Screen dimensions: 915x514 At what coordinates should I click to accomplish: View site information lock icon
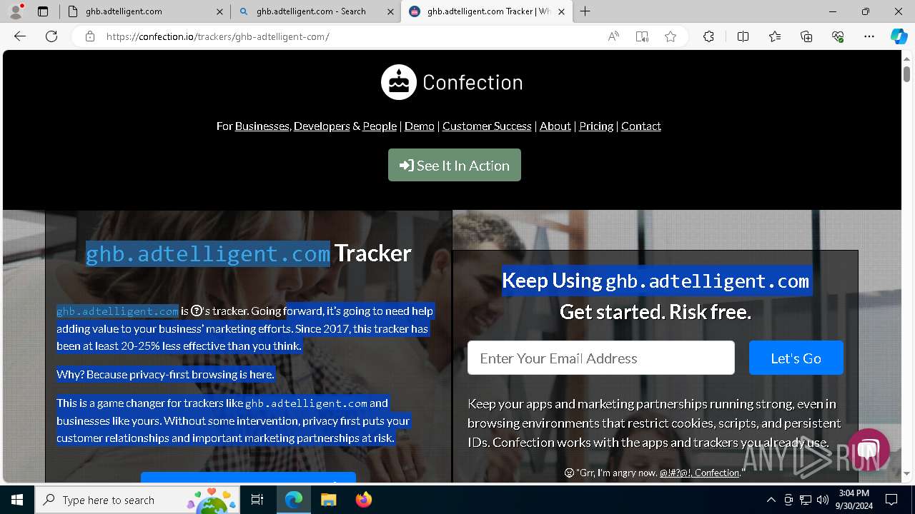click(x=90, y=36)
